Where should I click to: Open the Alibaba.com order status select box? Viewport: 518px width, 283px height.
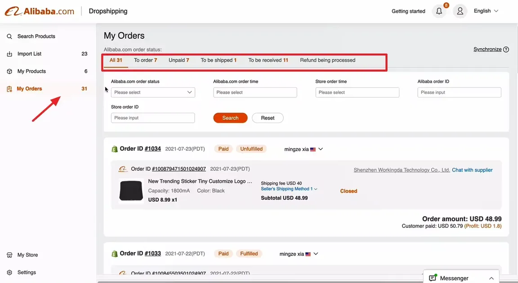(153, 93)
